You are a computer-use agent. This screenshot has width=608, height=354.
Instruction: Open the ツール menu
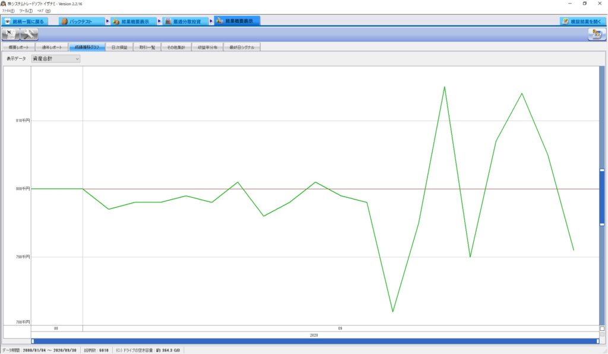click(26, 11)
